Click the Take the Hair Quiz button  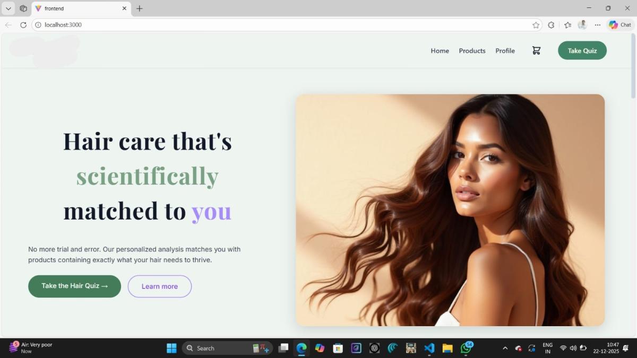[74, 286]
